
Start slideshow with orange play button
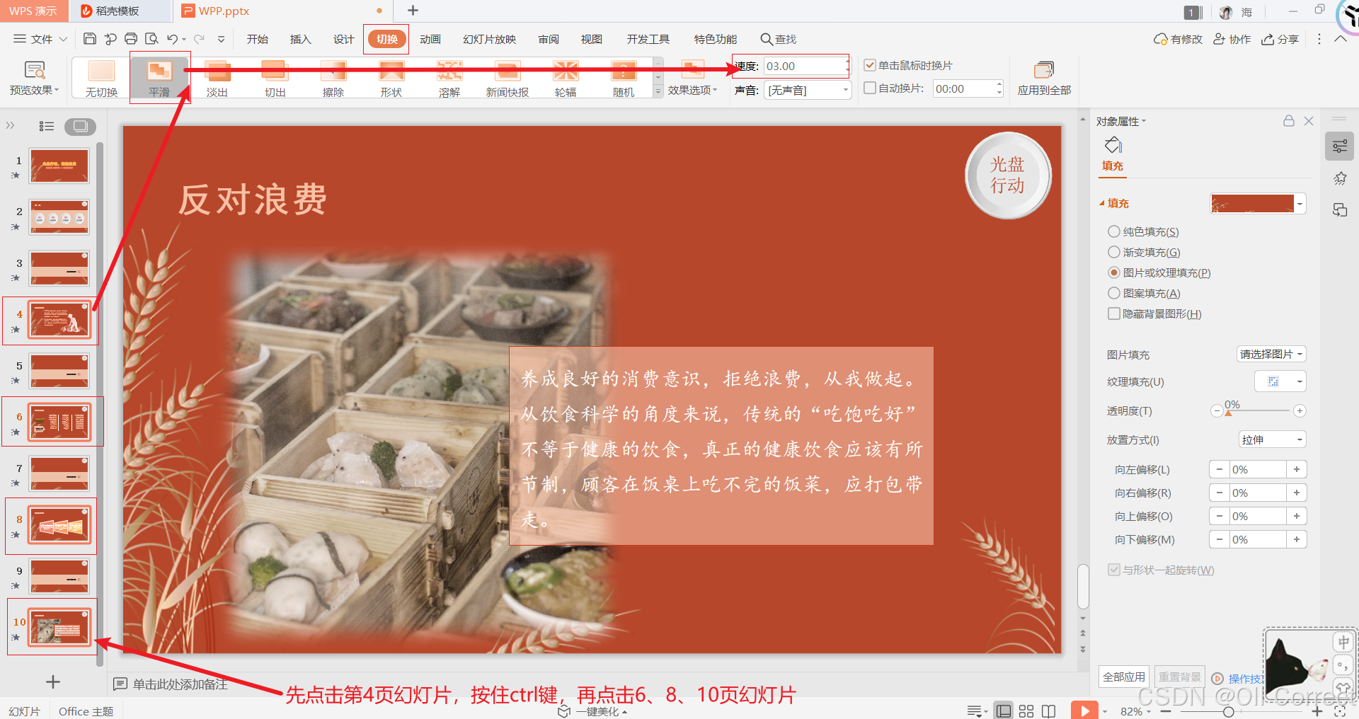pos(1084,711)
